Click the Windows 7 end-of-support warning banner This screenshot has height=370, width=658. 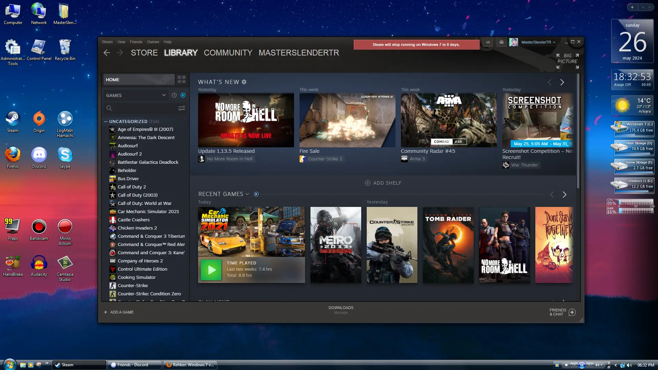click(416, 45)
